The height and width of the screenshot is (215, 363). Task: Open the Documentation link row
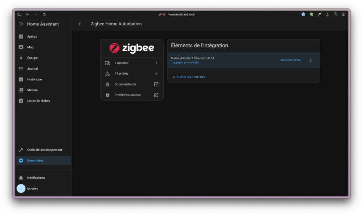coord(132,84)
